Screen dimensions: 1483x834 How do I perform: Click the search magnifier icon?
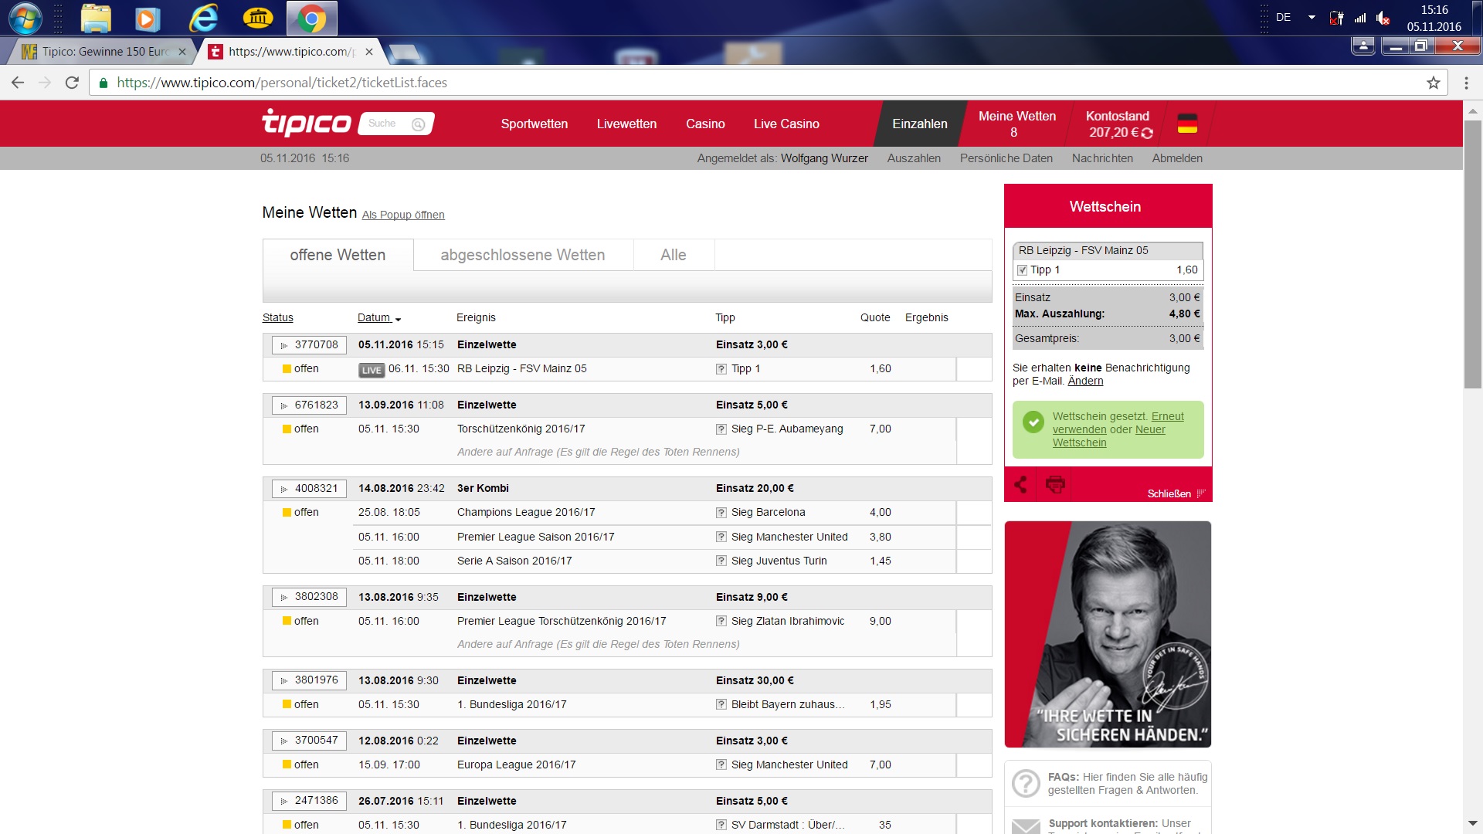[419, 124]
